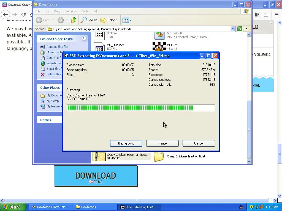The width and height of the screenshot is (282, 211).
Task: Send extraction to Background
Action: tap(126, 143)
